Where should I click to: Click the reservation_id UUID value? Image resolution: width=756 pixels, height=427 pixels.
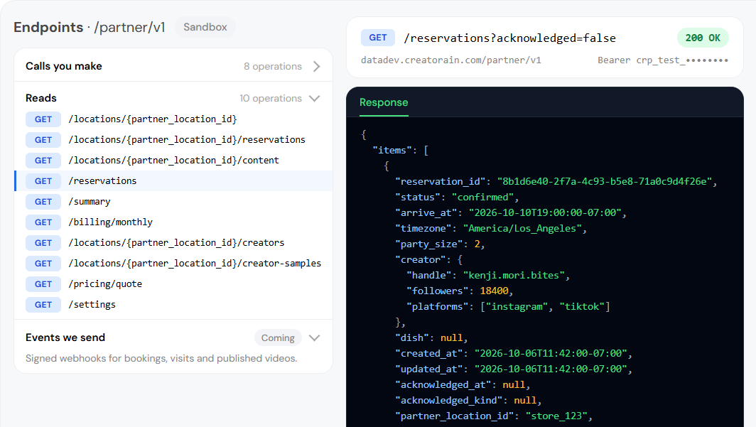point(605,182)
